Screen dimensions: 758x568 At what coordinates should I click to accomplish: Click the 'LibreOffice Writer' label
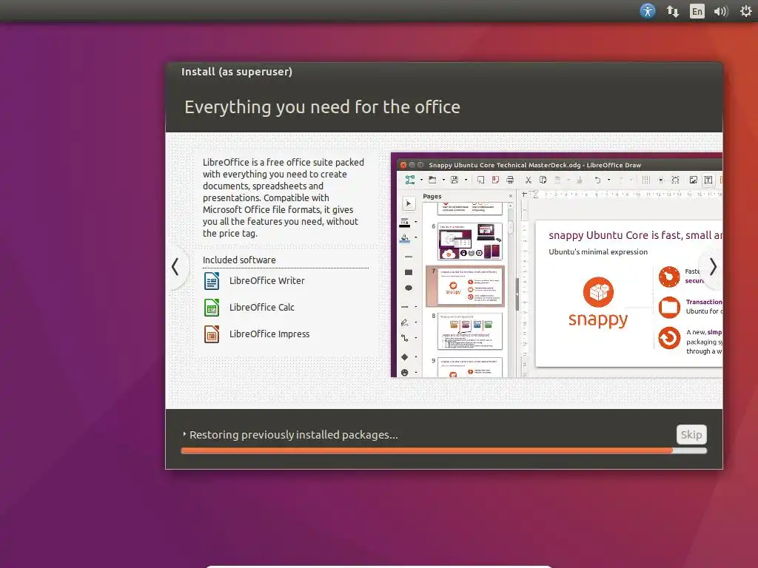[266, 280]
